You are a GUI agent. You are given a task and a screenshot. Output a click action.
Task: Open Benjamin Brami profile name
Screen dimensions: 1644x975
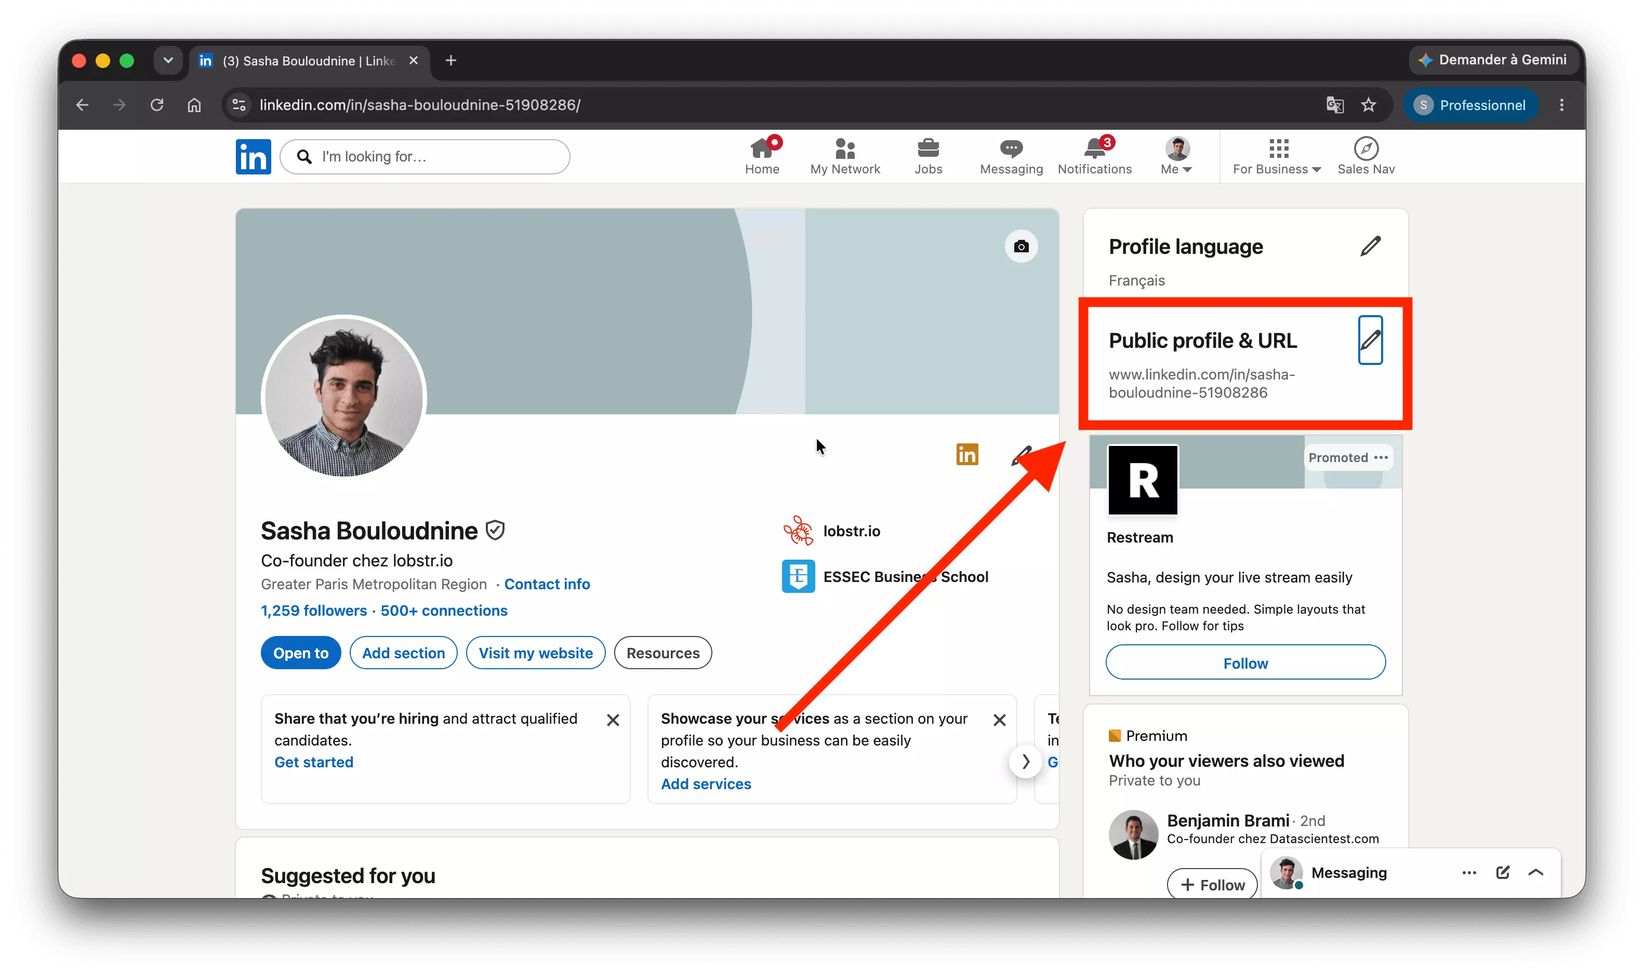1228,820
